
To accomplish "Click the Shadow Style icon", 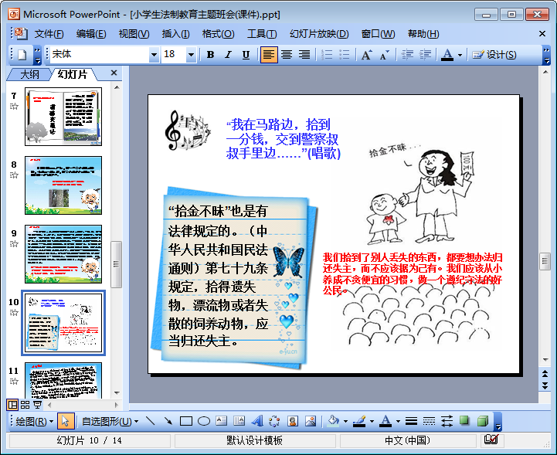I will point(465,421).
